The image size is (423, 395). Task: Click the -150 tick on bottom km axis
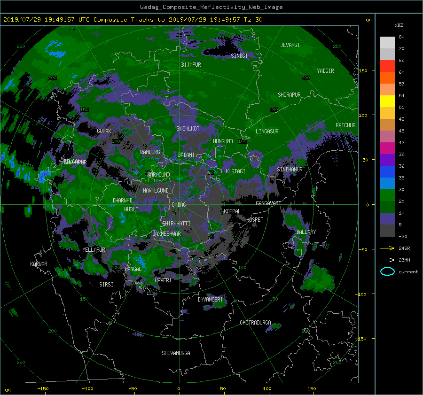(43, 389)
